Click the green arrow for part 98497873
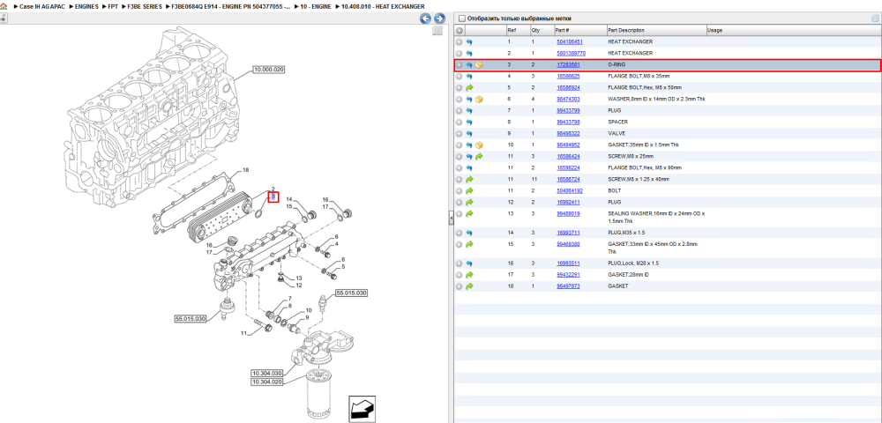This screenshot has height=423, width=882. tap(469, 286)
